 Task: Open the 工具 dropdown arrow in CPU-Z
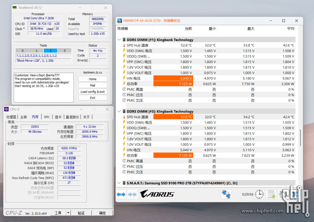click(x=69, y=213)
